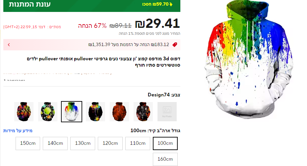Screen dimensions: 307x166
Task: Choose size 110cm
Action: tap(138, 143)
